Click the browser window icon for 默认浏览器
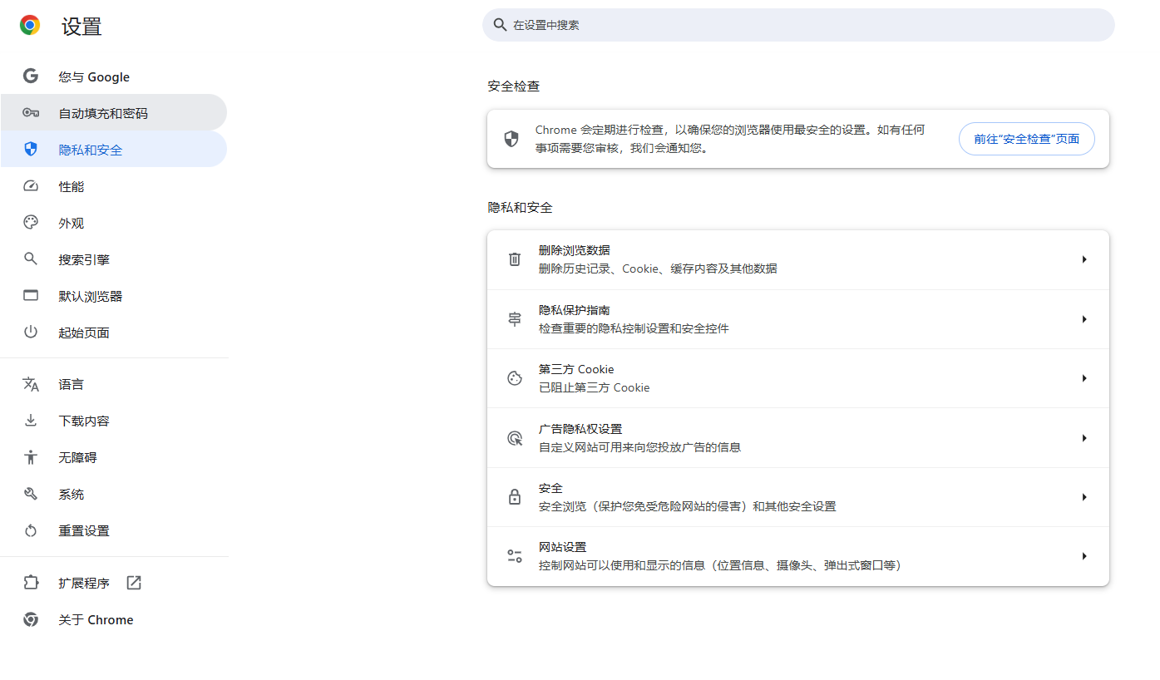 pos(31,296)
